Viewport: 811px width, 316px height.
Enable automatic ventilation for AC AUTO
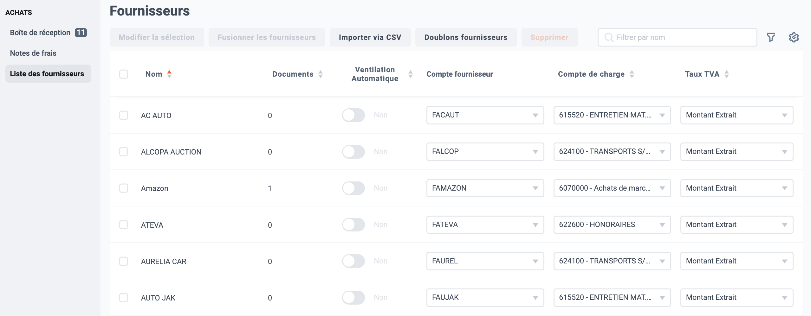tap(354, 115)
